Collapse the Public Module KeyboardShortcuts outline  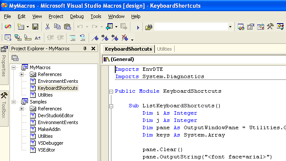(111, 91)
